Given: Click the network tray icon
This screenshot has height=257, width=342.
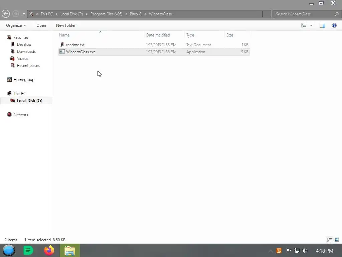Looking at the screenshot, I should click(x=297, y=251).
